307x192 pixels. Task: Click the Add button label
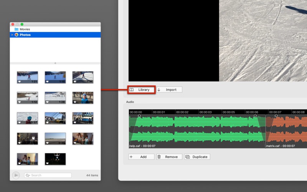pyautogui.click(x=143, y=157)
